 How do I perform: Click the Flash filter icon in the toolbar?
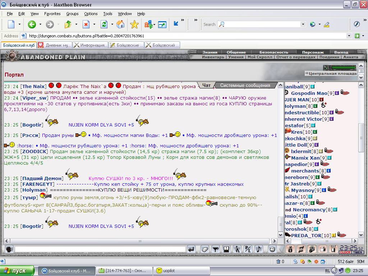pyautogui.click(x=357, y=24)
